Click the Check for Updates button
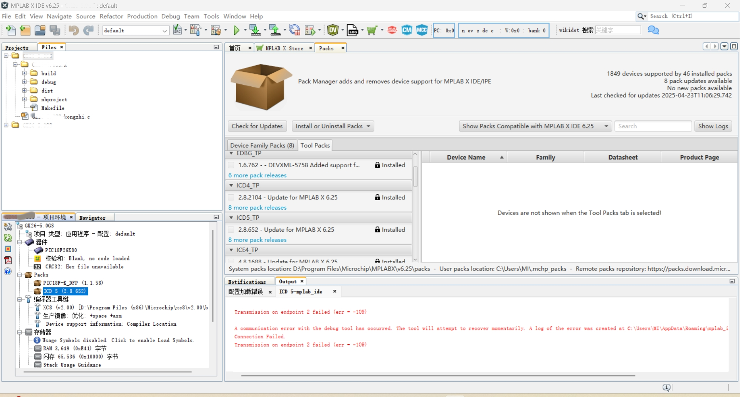The image size is (740, 397). click(x=257, y=126)
